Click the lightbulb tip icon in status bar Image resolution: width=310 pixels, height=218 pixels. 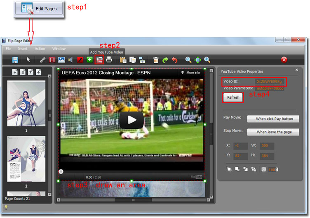[x=6, y=207]
